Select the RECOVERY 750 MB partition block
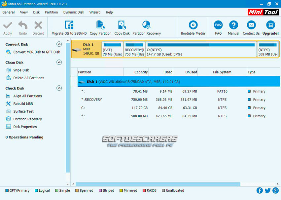This screenshot has width=281, height=200. pyautogui.click(x=134, y=49)
